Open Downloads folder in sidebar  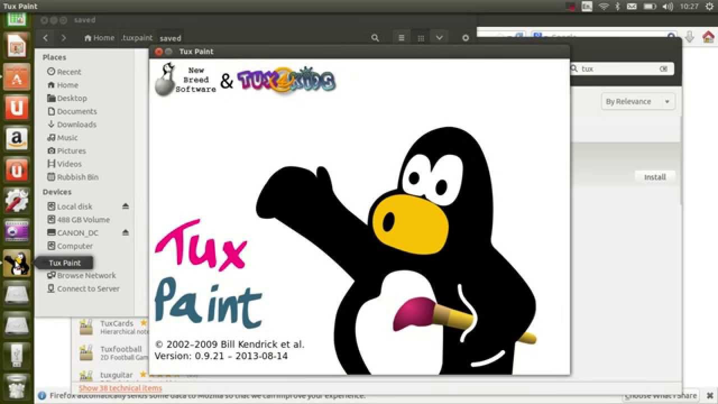tap(71, 125)
